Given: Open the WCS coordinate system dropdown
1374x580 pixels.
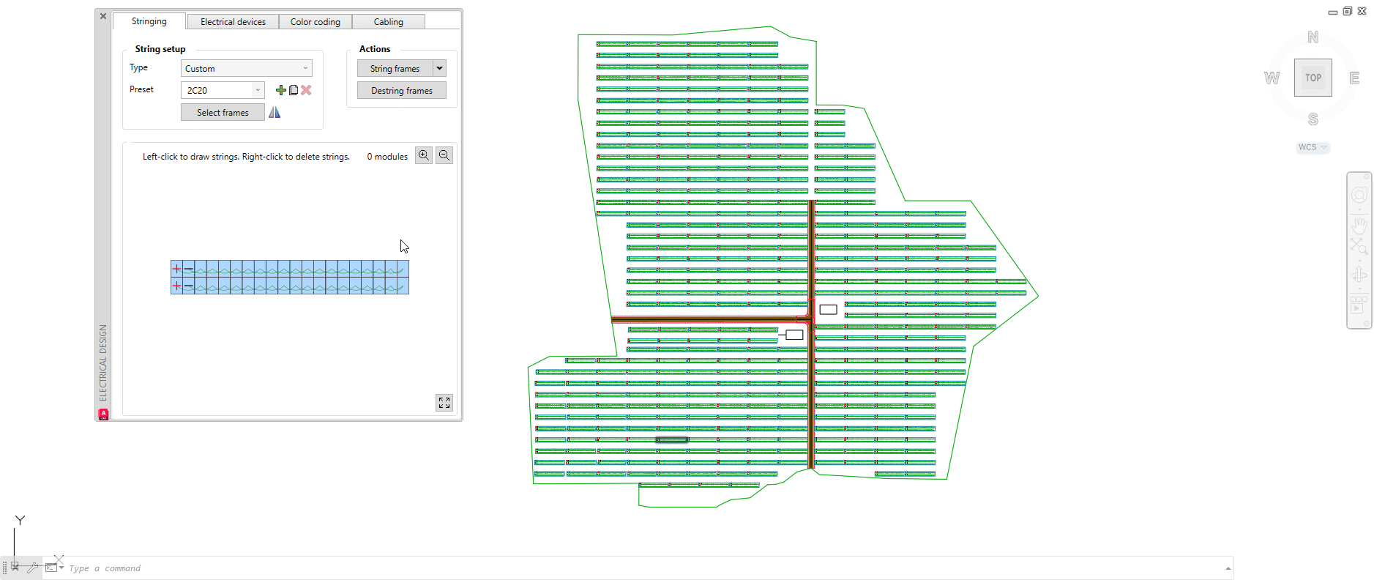Looking at the screenshot, I should click(1313, 147).
